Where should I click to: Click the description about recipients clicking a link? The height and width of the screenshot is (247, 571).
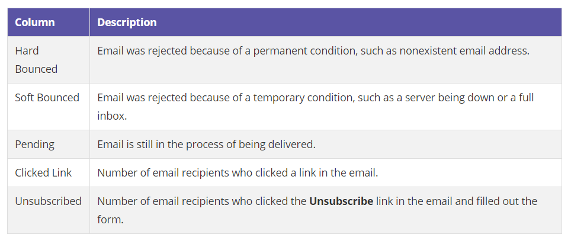tap(238, 173)
